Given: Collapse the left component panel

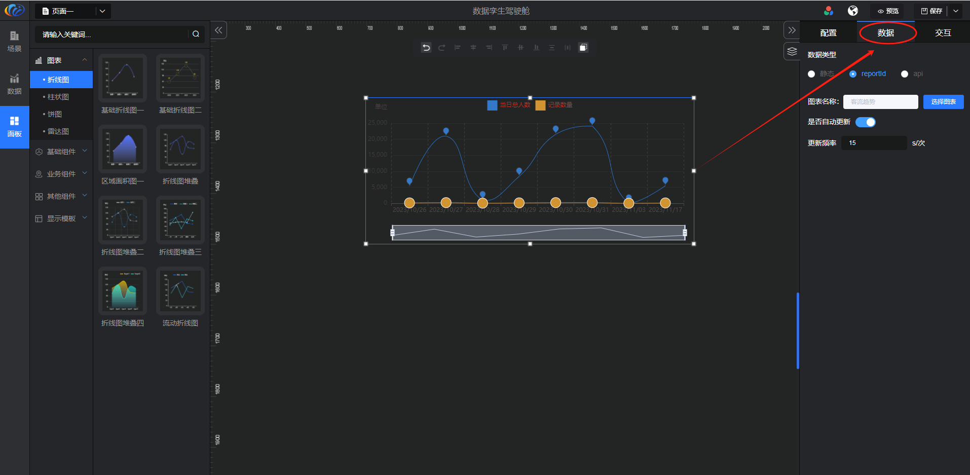Looking at the screenshot, I should 218,30.
